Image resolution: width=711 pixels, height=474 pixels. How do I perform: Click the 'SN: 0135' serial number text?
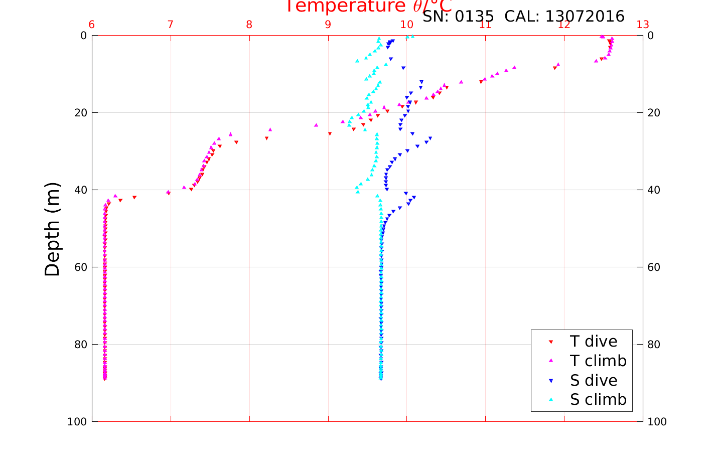coord(459,17)
